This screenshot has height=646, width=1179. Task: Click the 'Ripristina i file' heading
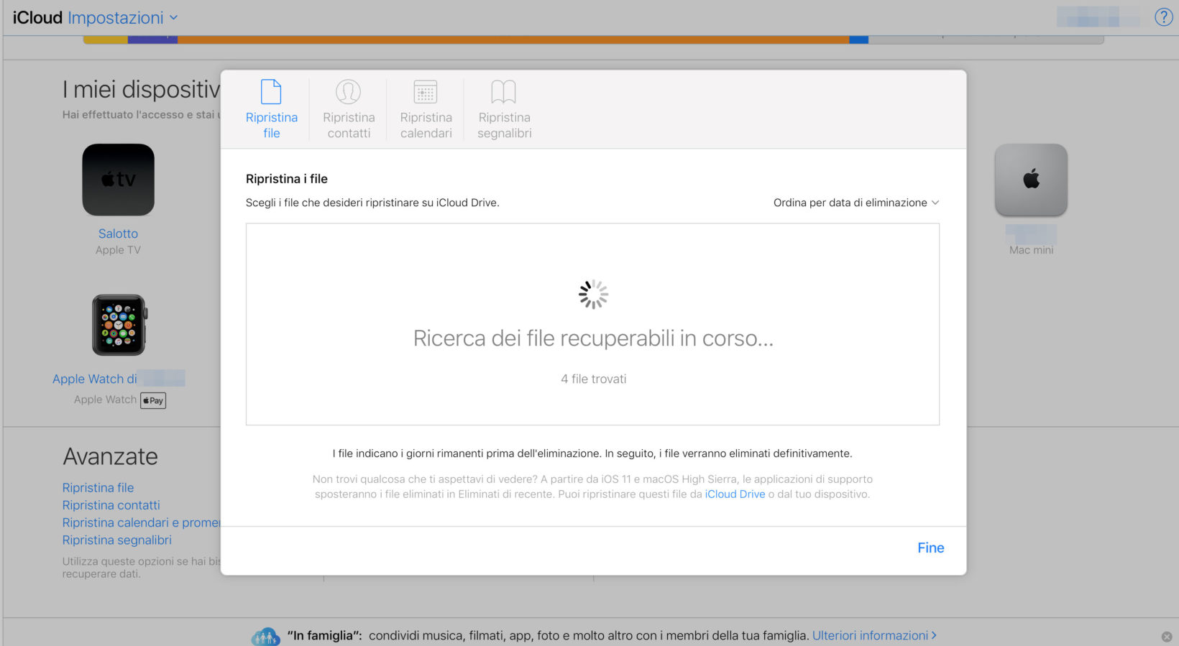(287, 179)
